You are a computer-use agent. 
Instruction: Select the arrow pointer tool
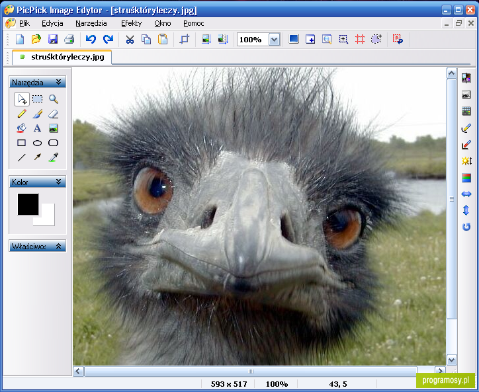tap(22, 99)
